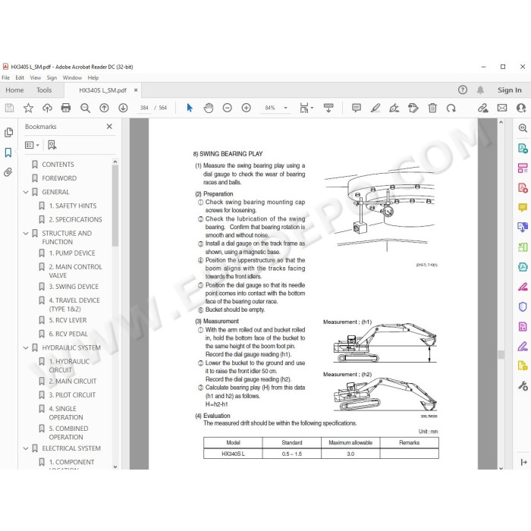
Task: Select the highlight text pen
Action: pos(375,108)
